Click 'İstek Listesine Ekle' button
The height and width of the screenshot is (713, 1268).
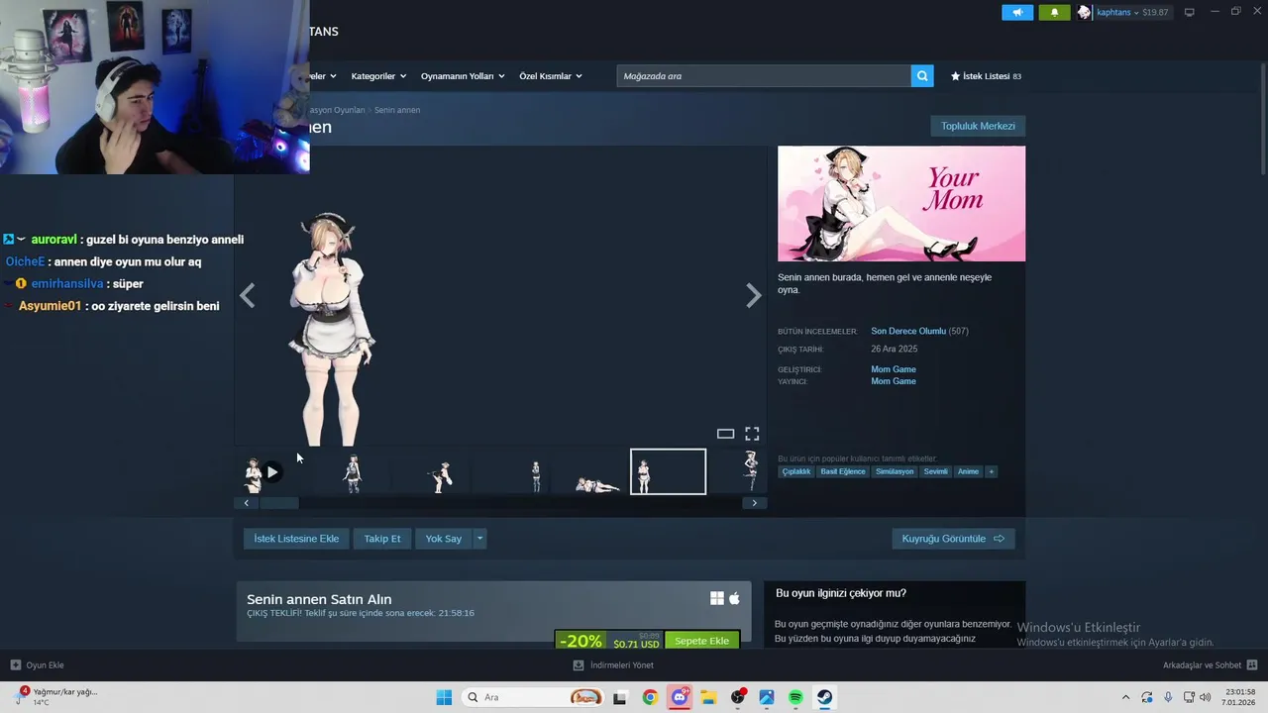[x=296, y=539]
